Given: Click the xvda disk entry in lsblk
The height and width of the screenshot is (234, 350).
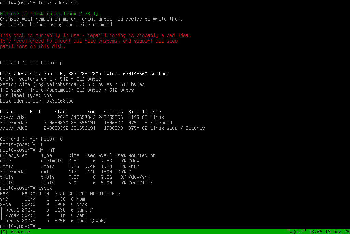Looking at the screenshot, I should (5, 204).
